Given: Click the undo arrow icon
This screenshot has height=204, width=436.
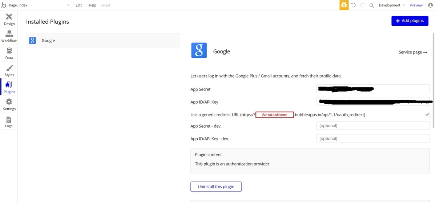Looking at the screenshot, I should (354, 5).
